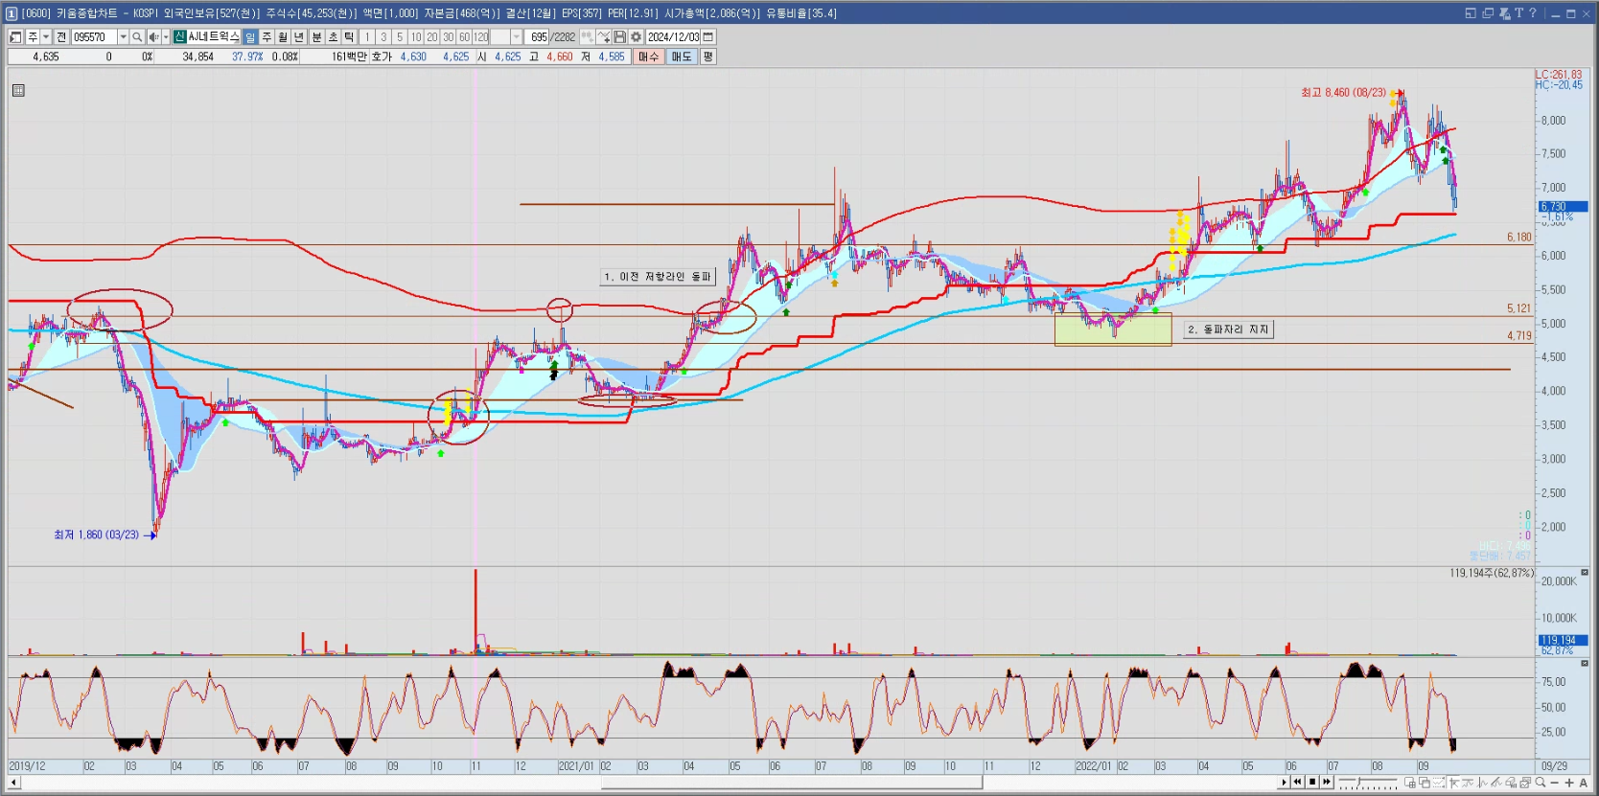1599x796 pixels.
Task: Choose the 3 interval button
Action: [383, 36]
